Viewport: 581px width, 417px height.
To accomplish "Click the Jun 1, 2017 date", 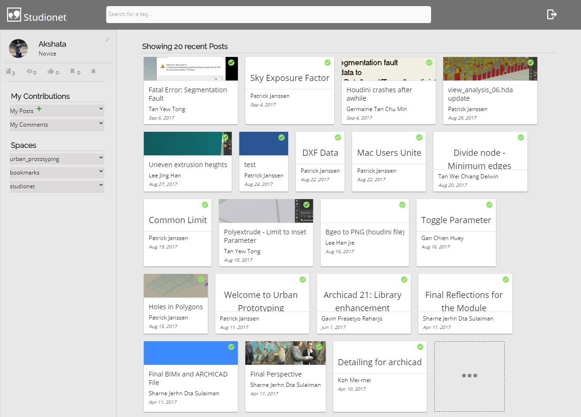I will coord(333,328).
